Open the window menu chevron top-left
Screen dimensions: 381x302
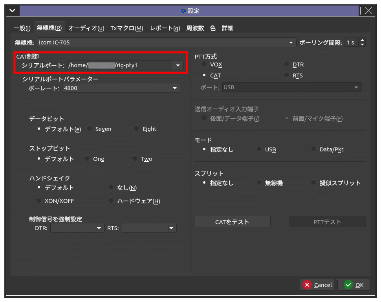tap(12, 11)
